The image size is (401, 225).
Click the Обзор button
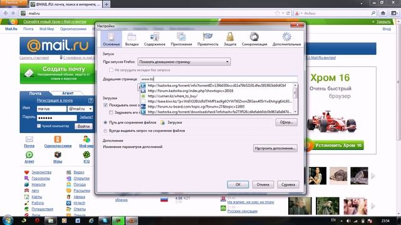tap(286, 122)
